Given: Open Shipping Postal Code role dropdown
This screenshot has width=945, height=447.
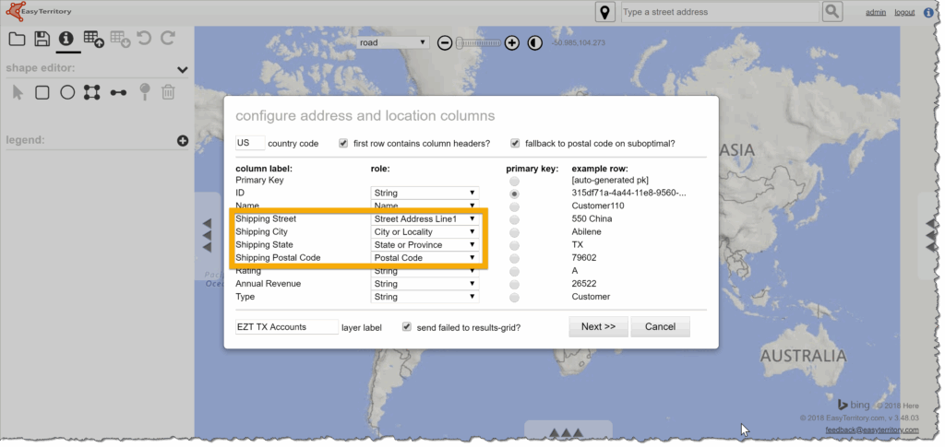Looking at the screenshot, I should (x=425, y=258).
